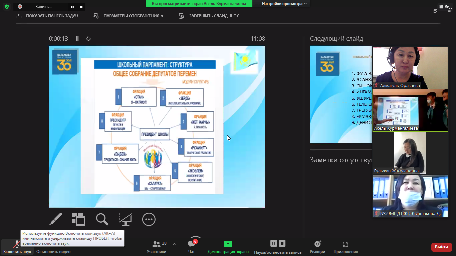456x256 pixels.
Task: Pause the slideshow timer
Action: coord(77,39)
